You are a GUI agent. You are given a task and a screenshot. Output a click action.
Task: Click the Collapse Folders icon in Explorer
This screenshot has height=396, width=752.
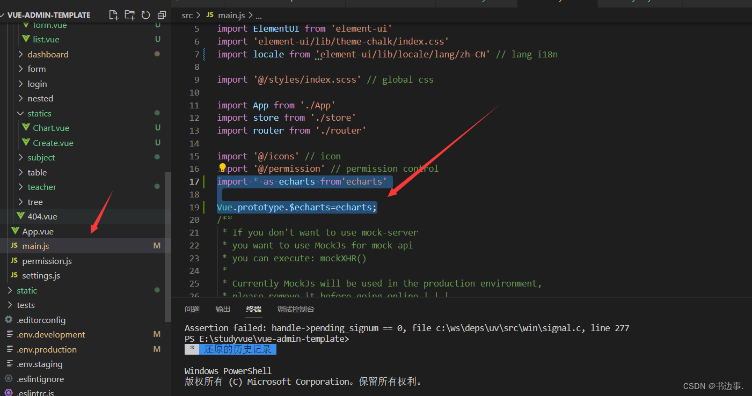click(162, 15)
